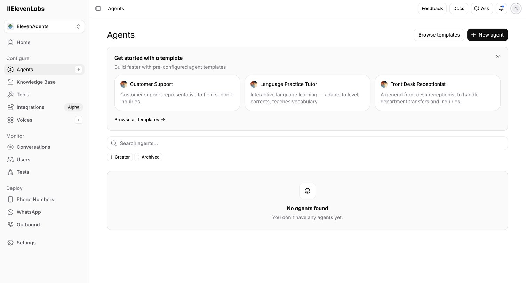
Task: Click the Agents person icon
Action: click(10, 70)
